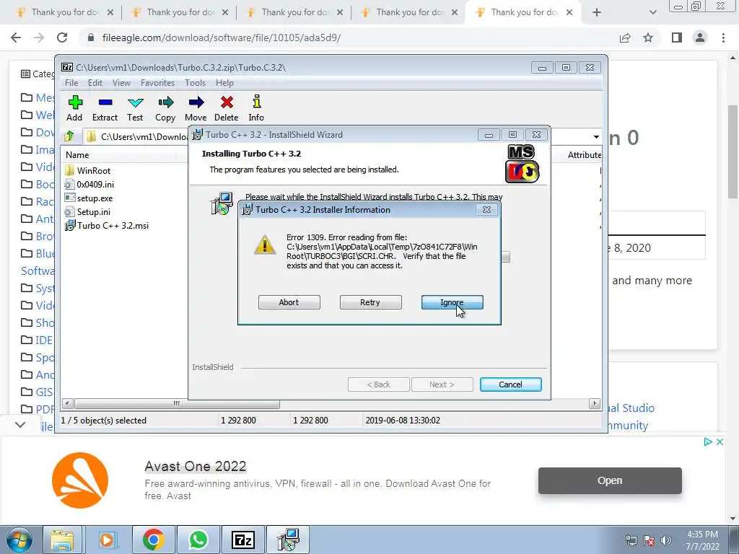Click the AdChoices triangle icon

[x=708, y=442]
